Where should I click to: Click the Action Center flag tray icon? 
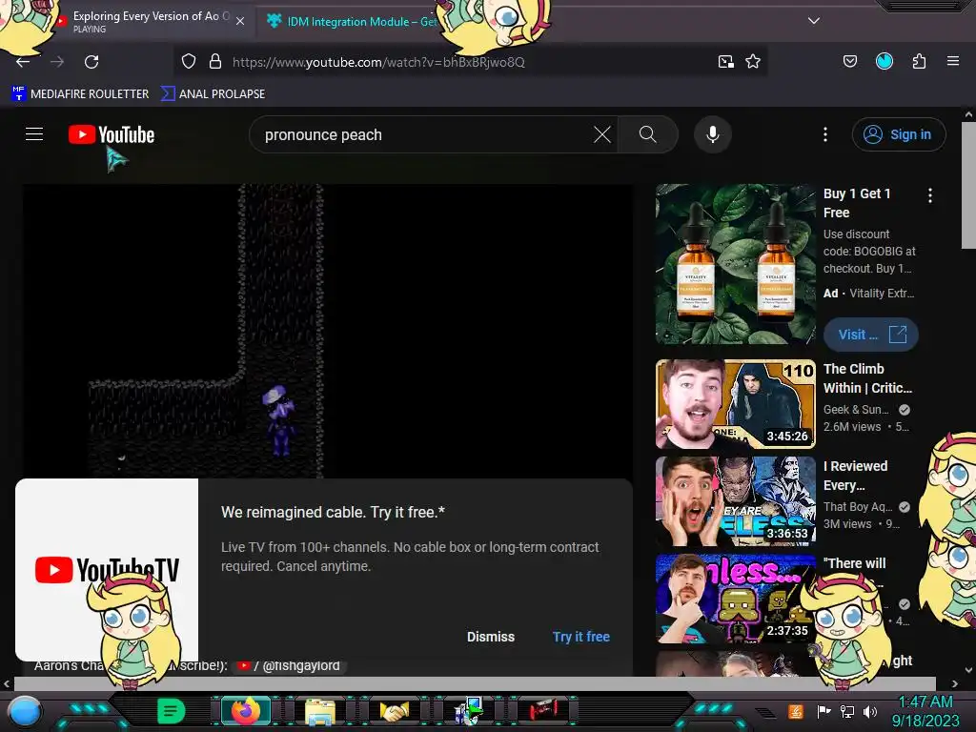823,711
